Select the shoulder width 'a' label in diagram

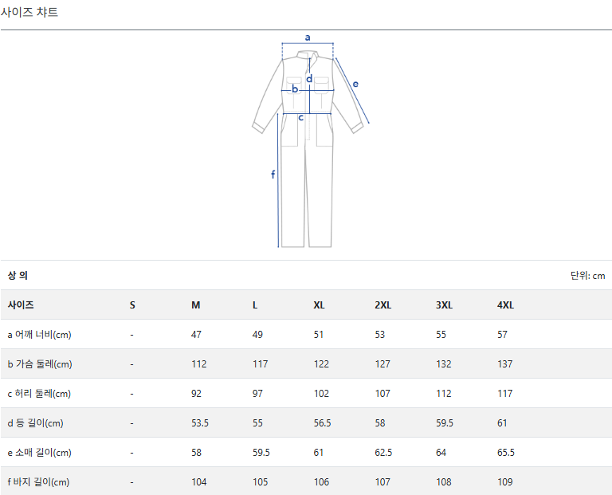coord(308,37)
